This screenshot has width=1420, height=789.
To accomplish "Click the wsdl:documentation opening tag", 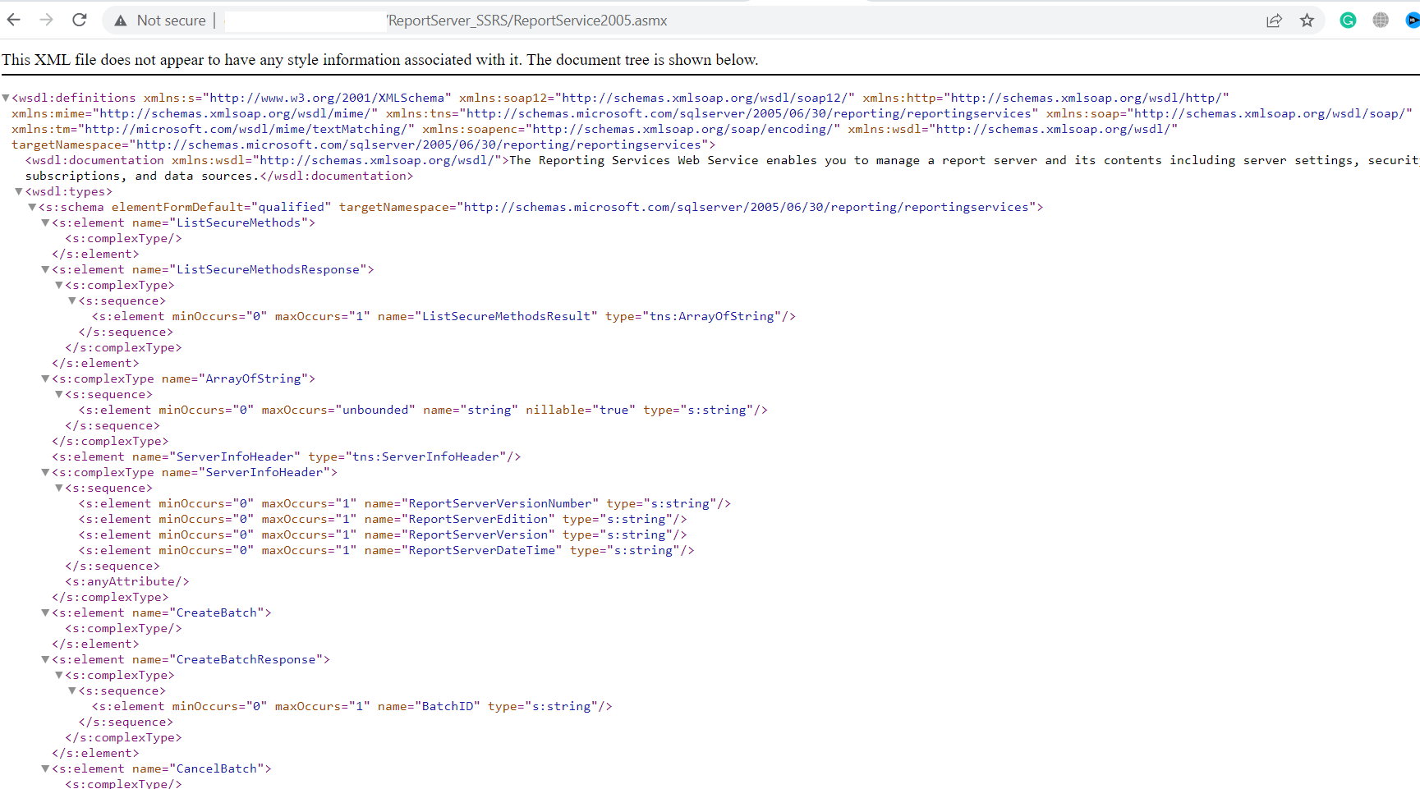I will coord(268,160).
